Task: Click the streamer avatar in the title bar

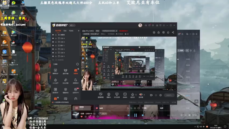Action: pos(140,25)
